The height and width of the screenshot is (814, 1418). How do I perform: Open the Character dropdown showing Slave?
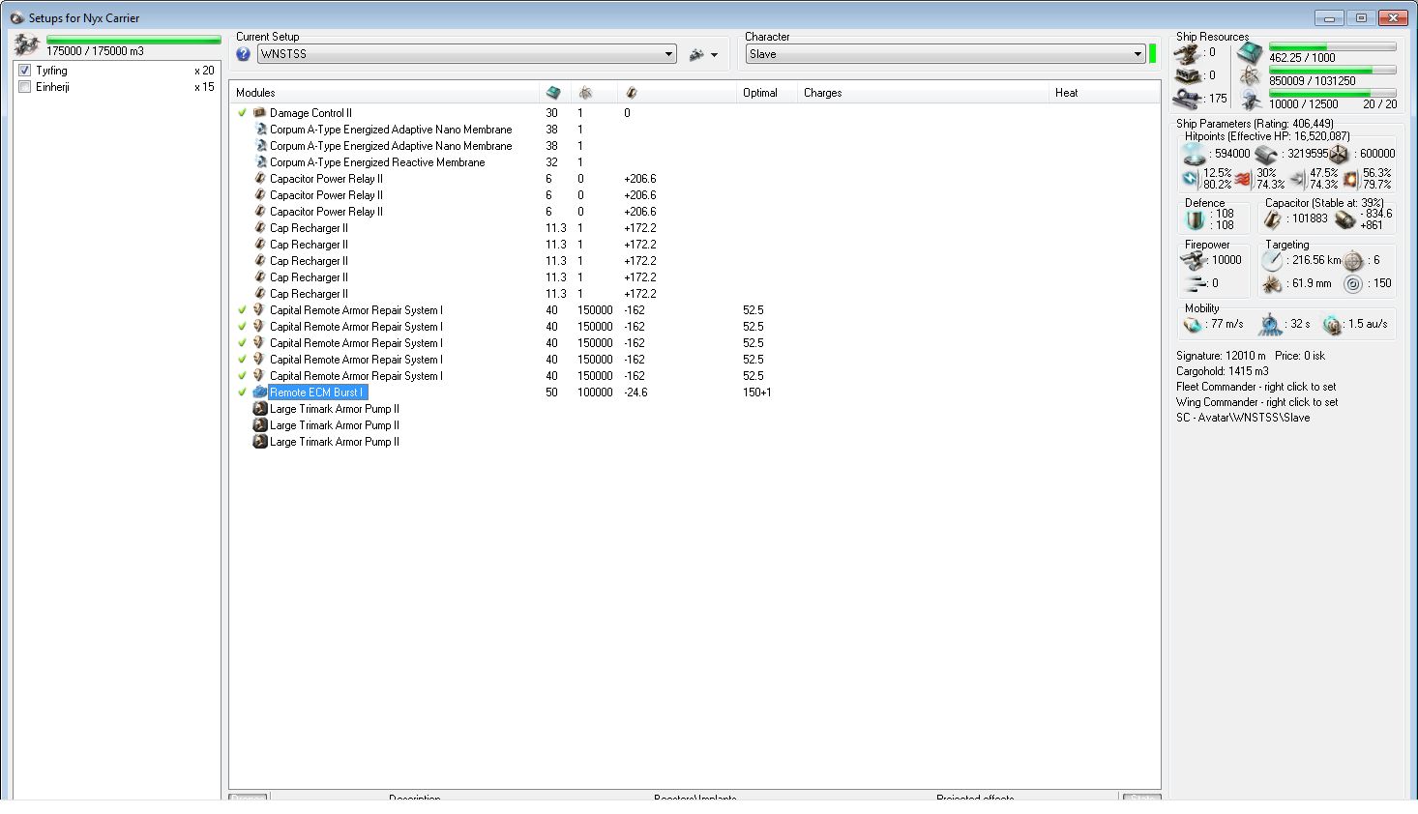[x=945, y=54]
